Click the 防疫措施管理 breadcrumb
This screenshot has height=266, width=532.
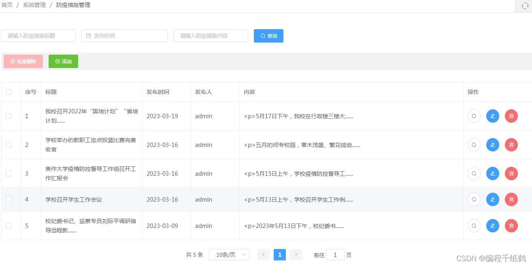[x=73, y=5]
